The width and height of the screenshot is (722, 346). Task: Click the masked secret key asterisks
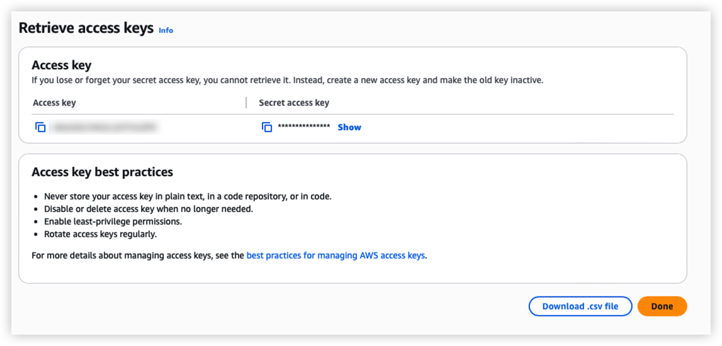point(304,127)
